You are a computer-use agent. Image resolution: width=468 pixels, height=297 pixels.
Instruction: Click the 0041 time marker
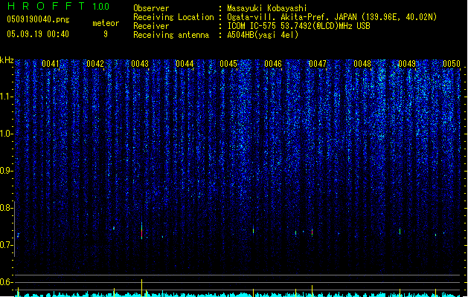(51, 64)
